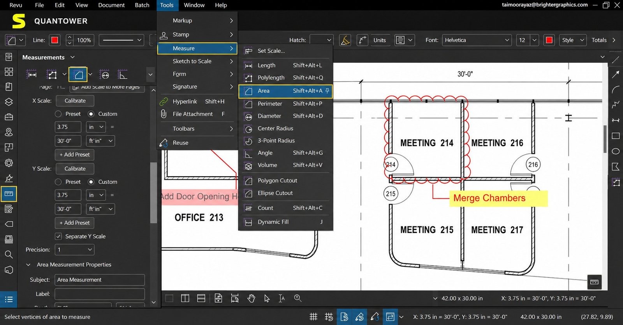Toggle the Show Grid icon in status bar
This screenshot has height=325, width=623.
pos(313,317)
